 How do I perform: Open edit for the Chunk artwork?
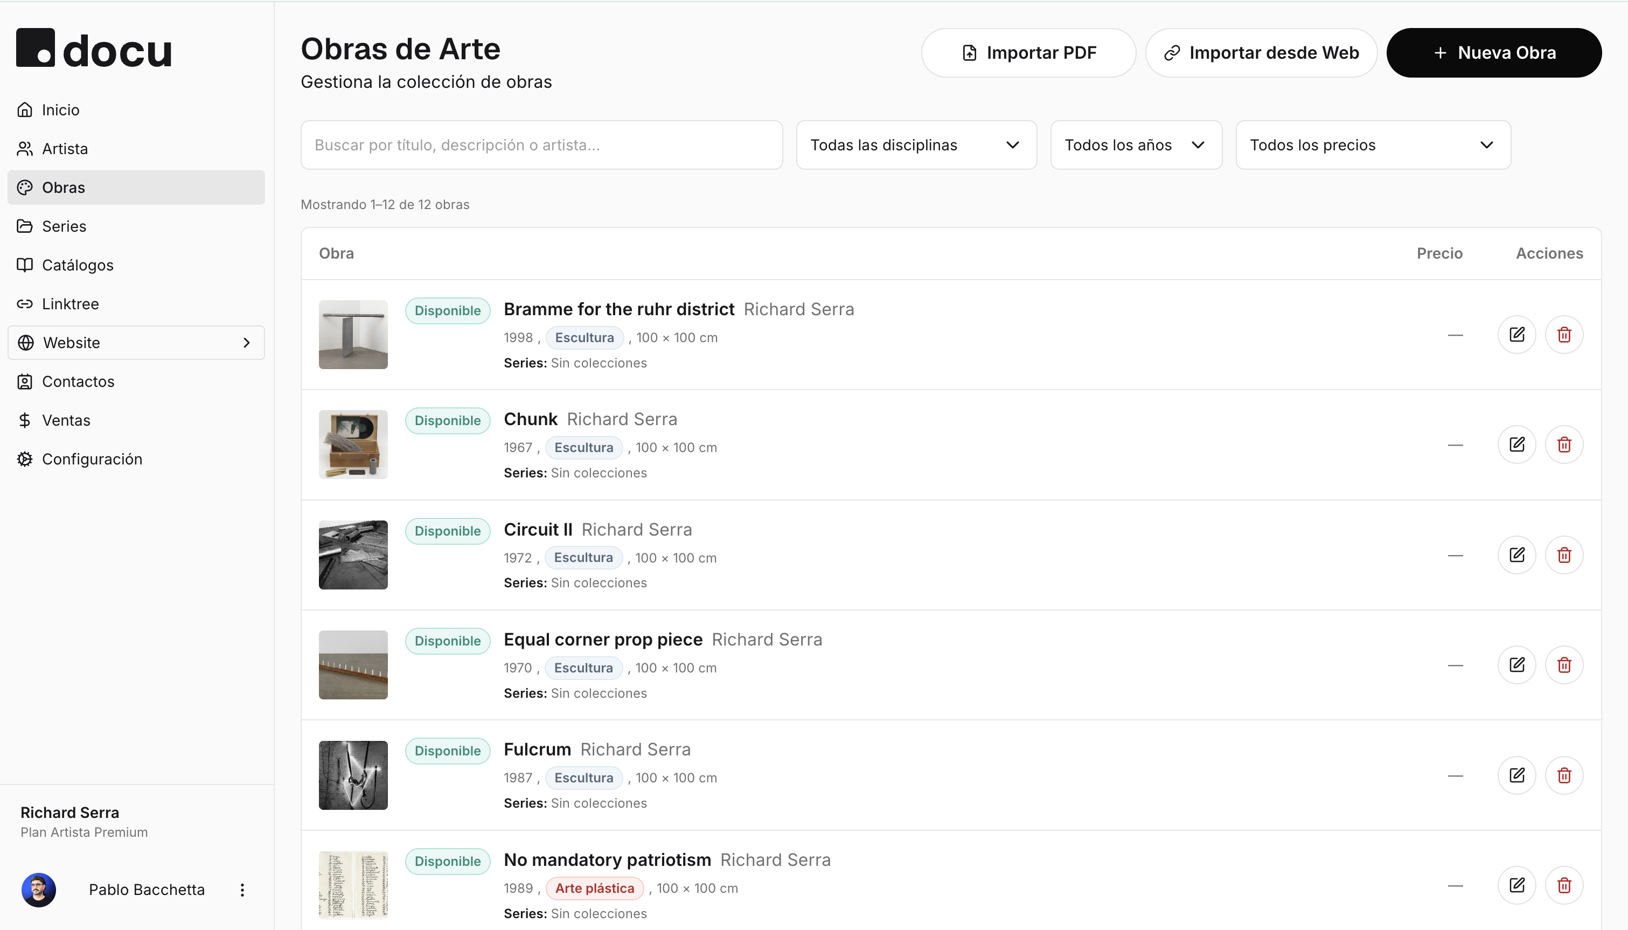tap(1516, 445)
